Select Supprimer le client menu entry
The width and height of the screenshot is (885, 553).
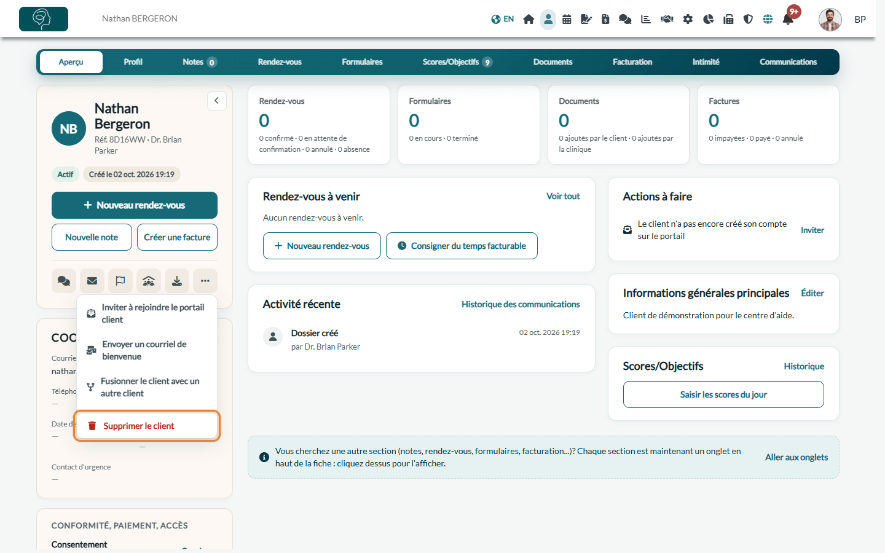tap(147, 426)
